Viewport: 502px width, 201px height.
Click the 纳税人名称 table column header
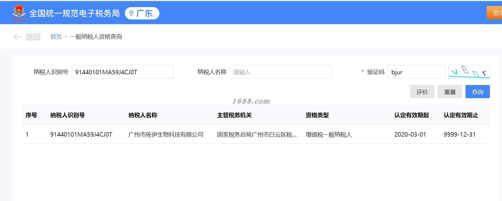pos(143,115)
